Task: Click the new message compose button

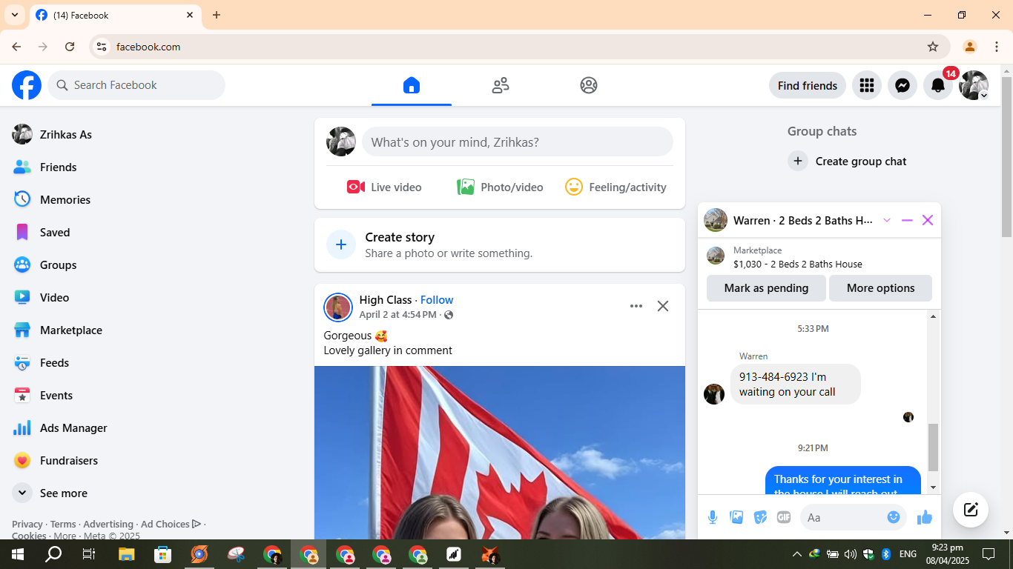Action: (971, 510)
